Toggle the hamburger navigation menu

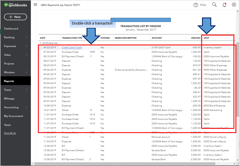coord(35,5)
